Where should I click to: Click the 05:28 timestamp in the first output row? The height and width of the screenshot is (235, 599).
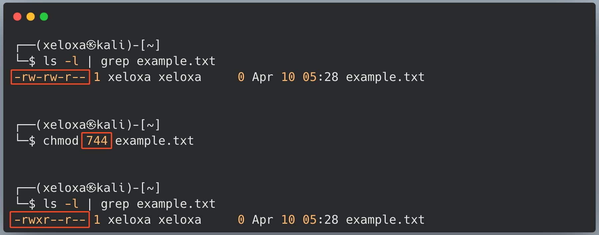(320, 77)
